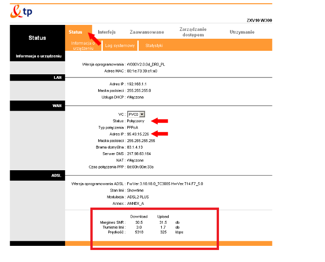Go to Zarządzanie dostępem tab
This screenshot has width=325, height=262.
[x=193, y=32]
